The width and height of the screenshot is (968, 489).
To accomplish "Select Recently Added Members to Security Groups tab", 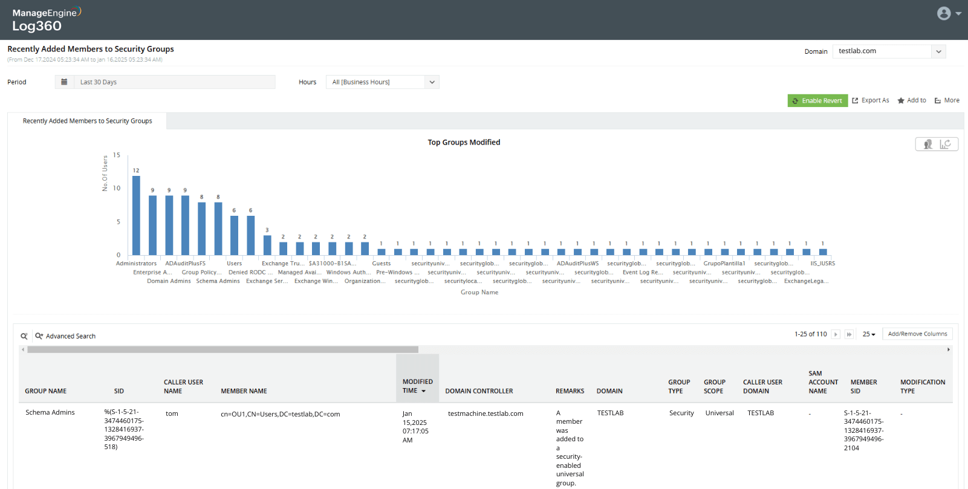I will click(87, 121).
